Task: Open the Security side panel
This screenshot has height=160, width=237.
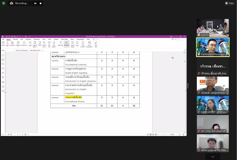Action: [x=3, y=77]
